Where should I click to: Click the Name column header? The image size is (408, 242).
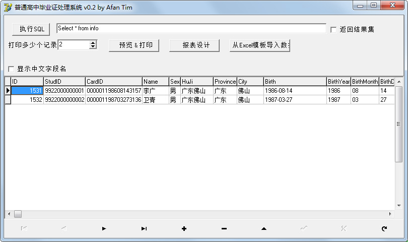(156, 82)
